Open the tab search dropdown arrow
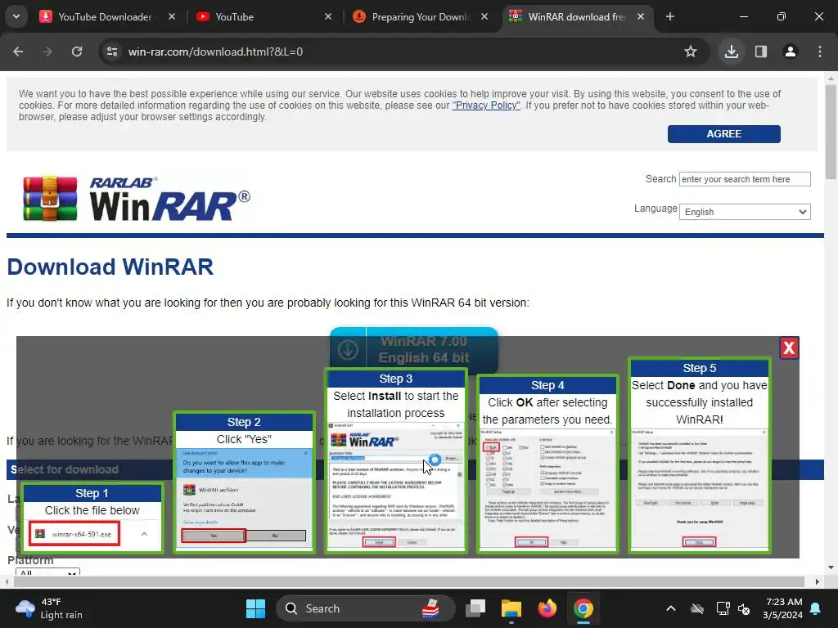 point(16,16)
